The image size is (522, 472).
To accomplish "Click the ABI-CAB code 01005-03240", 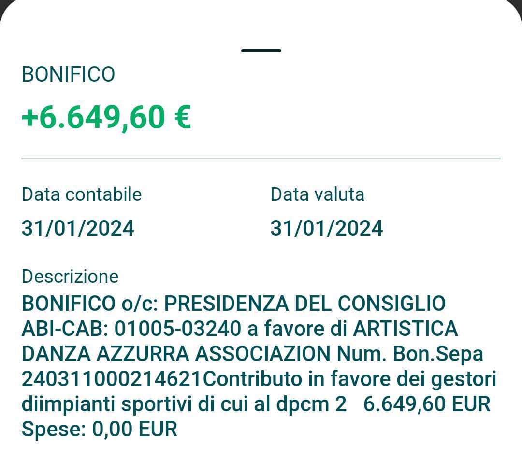I will tap(177, 329).
